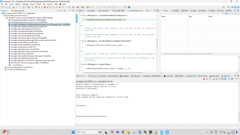The width and height of the screenshot is (240, 135).
Task: Collapse the lcd_display_5inch.elf tree node
Action: pos(4,15)
